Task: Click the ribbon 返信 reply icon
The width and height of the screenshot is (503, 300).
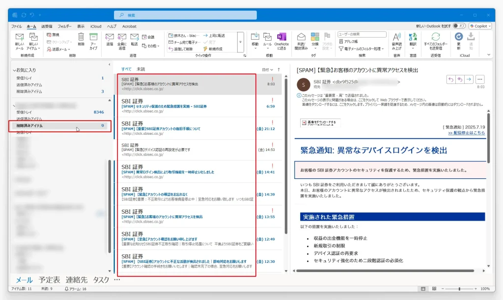Action: (110, 39)
